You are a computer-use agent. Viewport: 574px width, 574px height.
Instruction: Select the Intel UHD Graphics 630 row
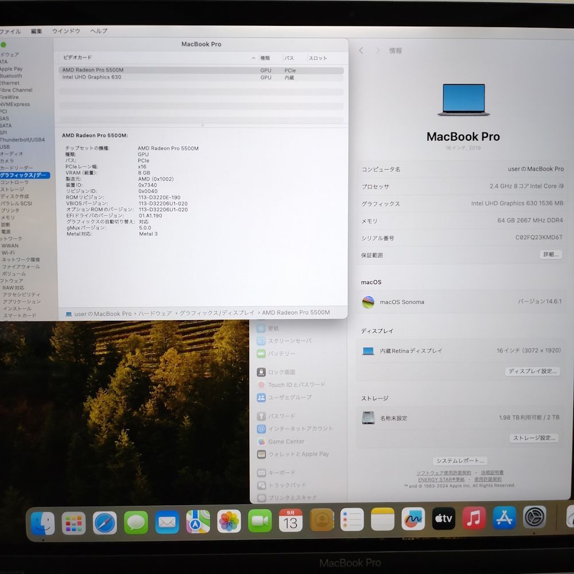(201, 77)
